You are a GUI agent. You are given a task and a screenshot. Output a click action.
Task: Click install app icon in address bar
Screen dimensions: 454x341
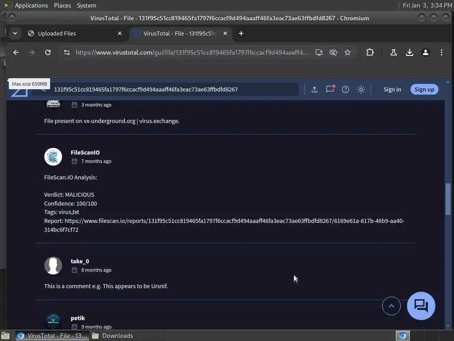click(x=319, y=52)
